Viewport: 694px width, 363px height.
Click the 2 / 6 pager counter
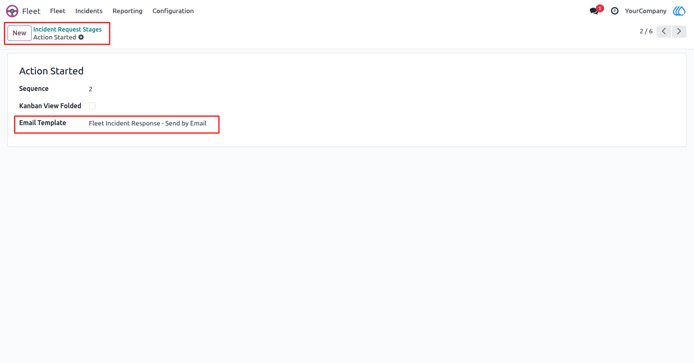(646, 32)
